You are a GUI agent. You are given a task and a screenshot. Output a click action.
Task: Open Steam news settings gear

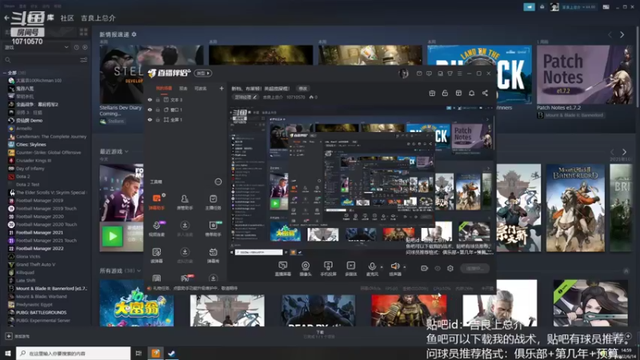click(x=134, y=34)
